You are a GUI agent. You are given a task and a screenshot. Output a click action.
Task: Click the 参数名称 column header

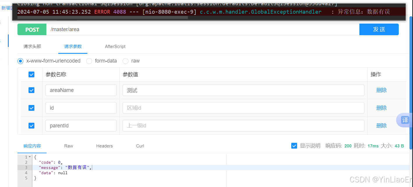[56, 74]
